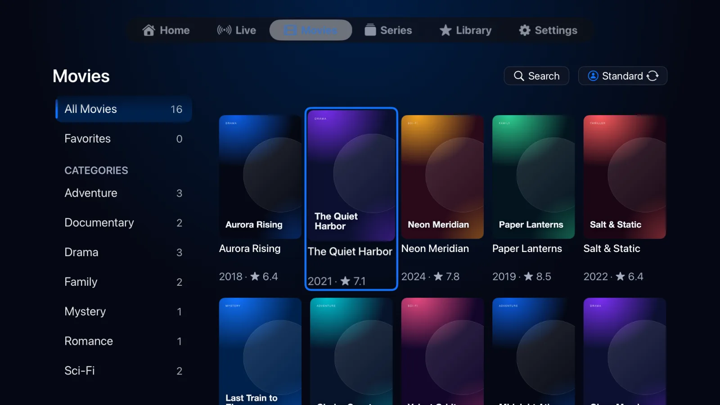Viewport: 720px width, 405px height.
Task: Click the Series stack icon
Action: pos(370,30)
